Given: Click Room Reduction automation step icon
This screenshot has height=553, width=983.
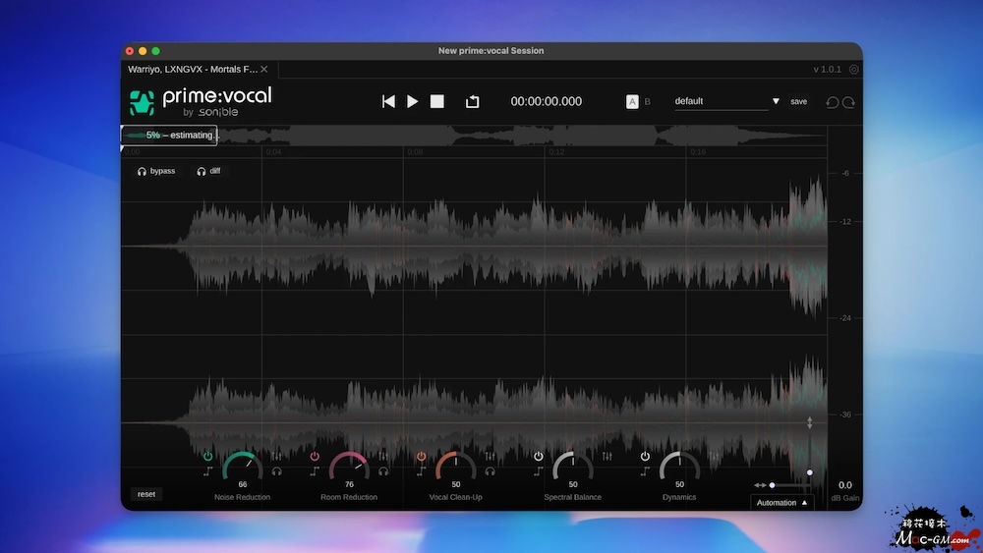Looking at the screenshot, I should point(315,471).
